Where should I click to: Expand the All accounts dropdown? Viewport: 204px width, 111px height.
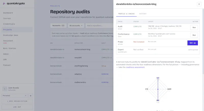76,26
